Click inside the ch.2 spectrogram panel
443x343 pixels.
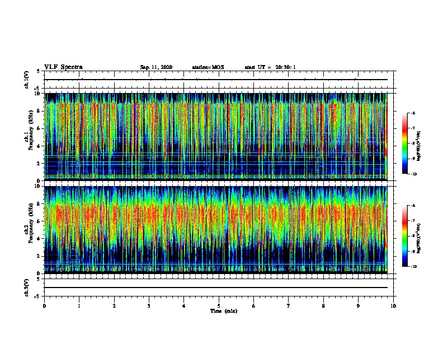tap(216, 230)
